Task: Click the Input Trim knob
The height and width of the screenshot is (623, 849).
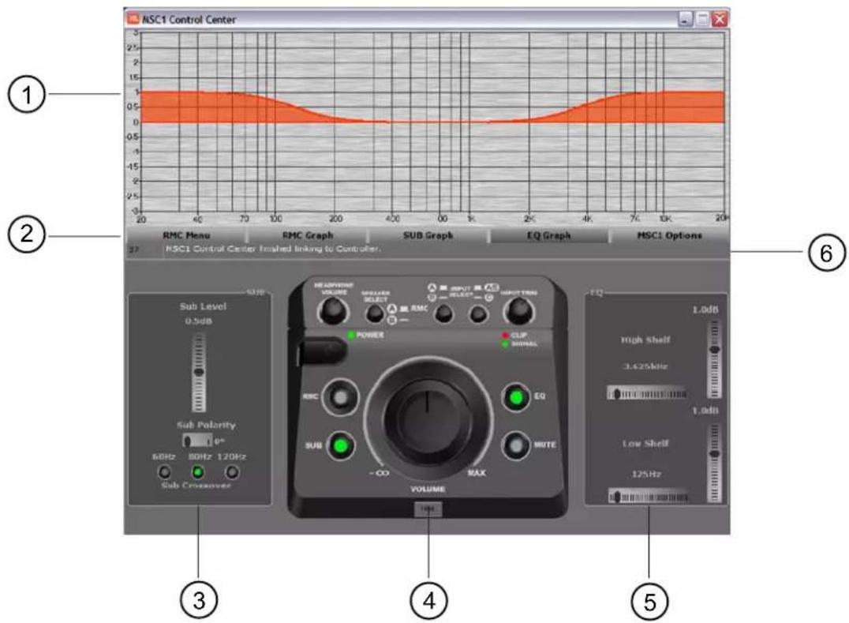Action: click(518, 311)
